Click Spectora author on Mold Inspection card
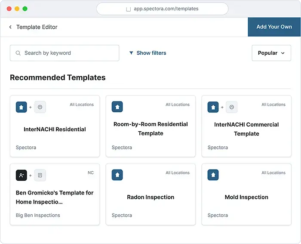The height and width of the screenshot is (244, 301). point(218,215)
